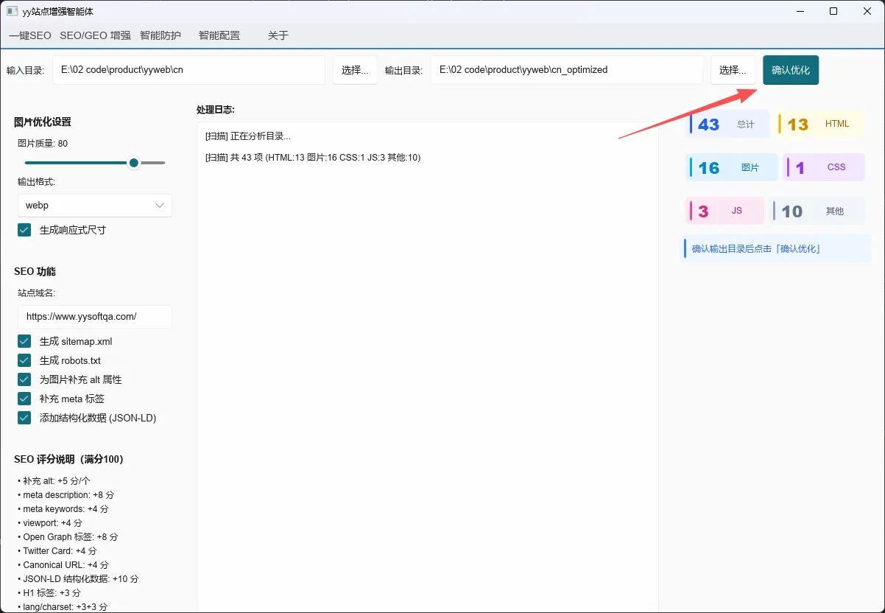This screenshot has width=885, height=613.
Task: Click the 1 CSS stat card
Action: click(x=823, y=167)
